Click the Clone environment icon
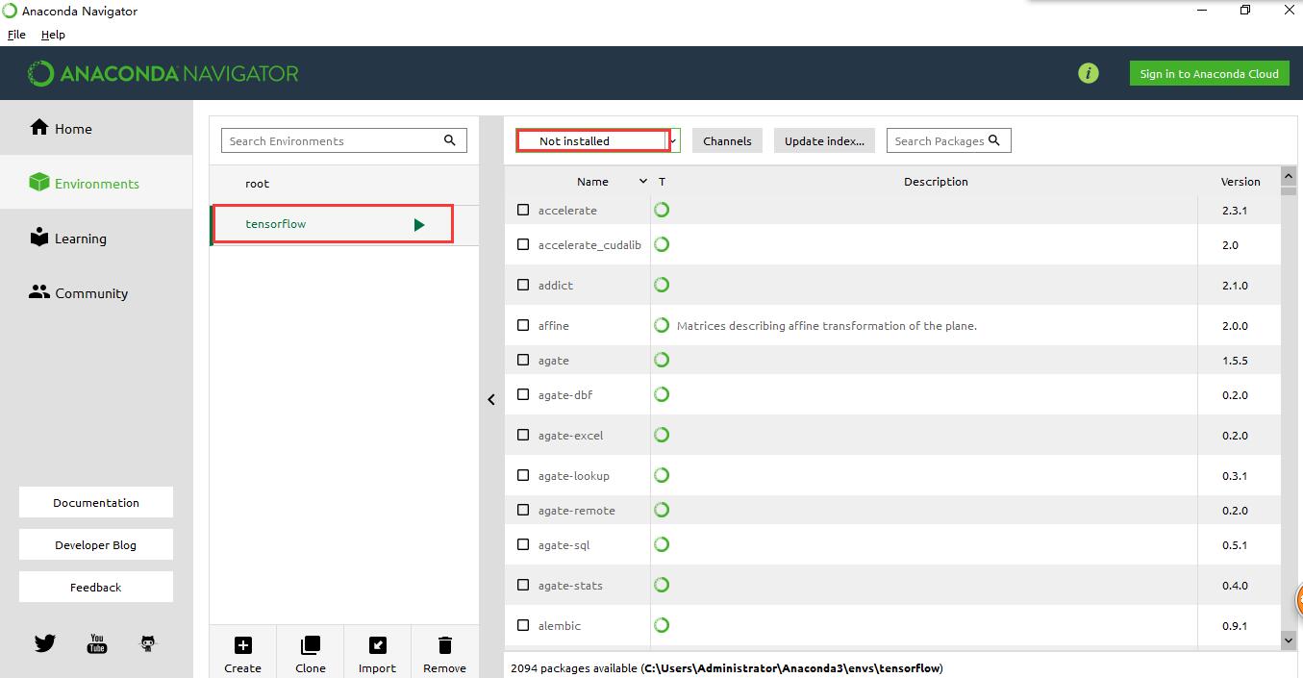 311,645
